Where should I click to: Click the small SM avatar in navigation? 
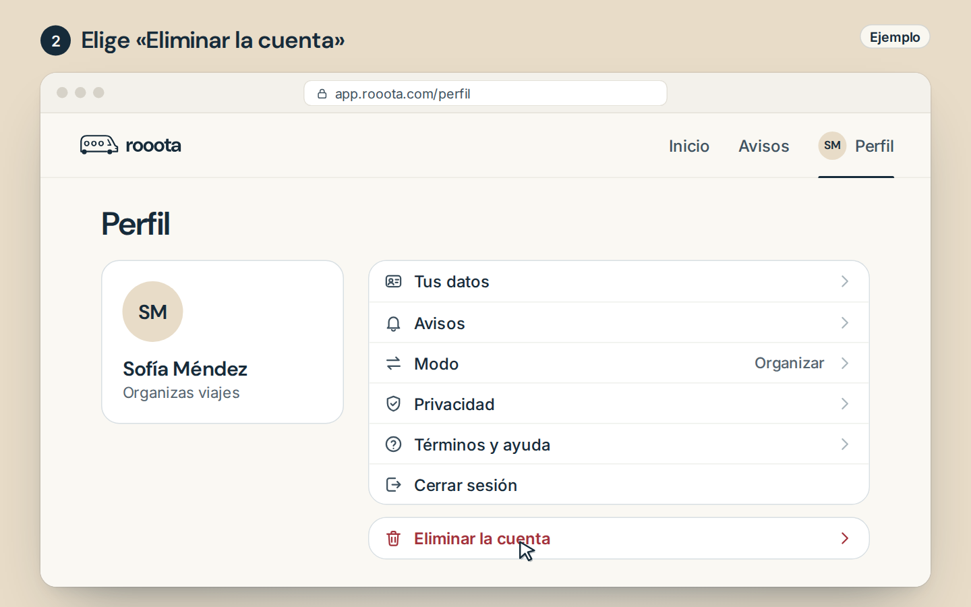(832, 146)
